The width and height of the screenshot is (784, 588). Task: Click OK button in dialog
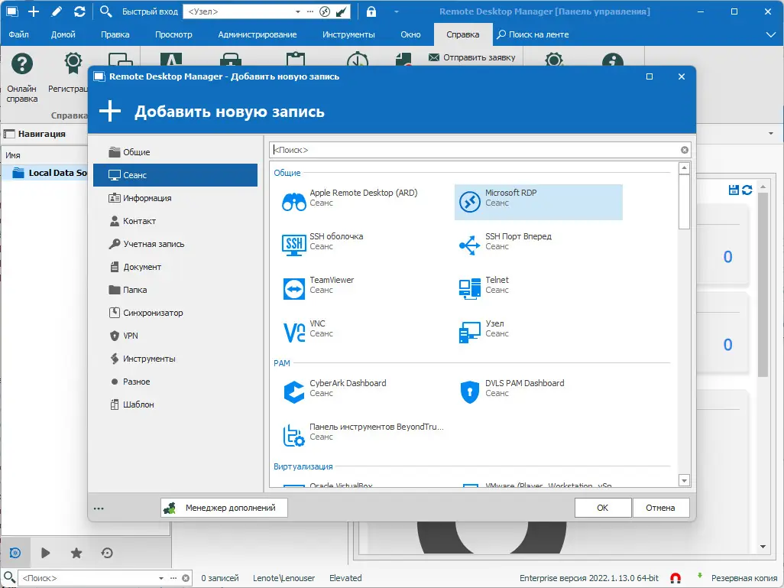(602, 508)
